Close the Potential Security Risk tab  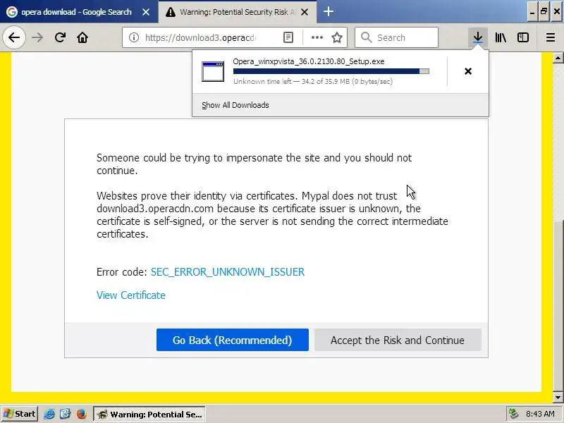pyautogui.click(x=305, y=12)
